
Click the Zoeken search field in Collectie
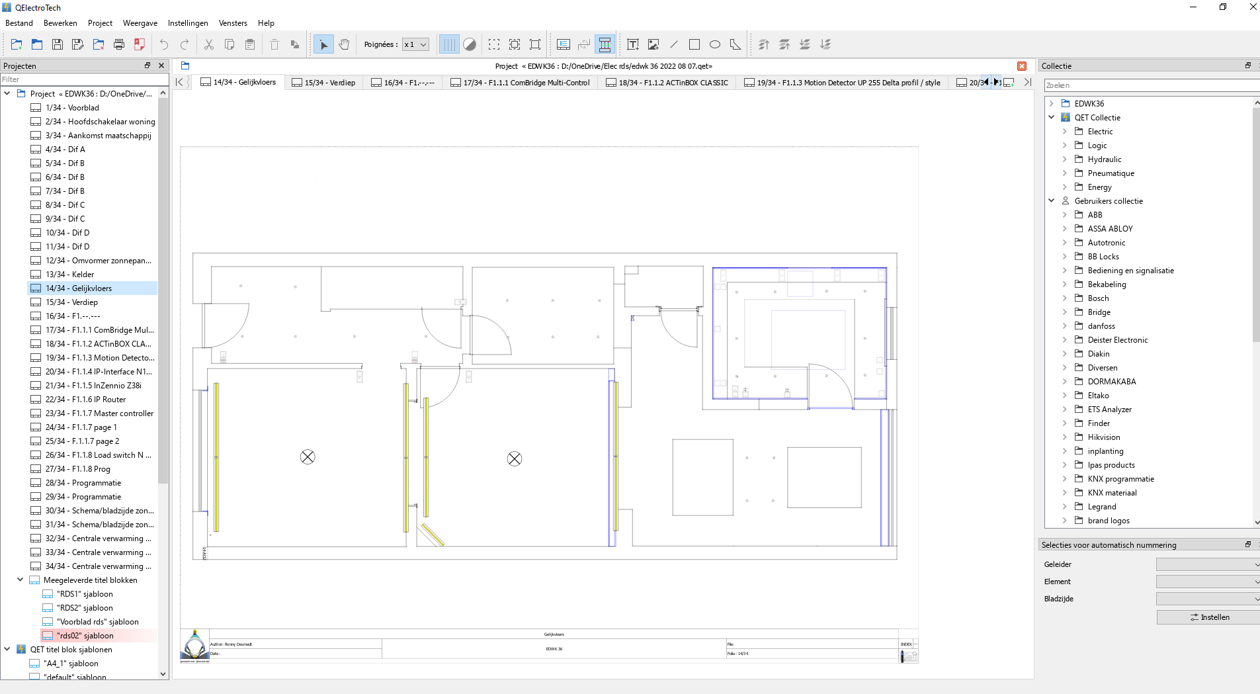pyautogui.click(x=1150, y=85)
